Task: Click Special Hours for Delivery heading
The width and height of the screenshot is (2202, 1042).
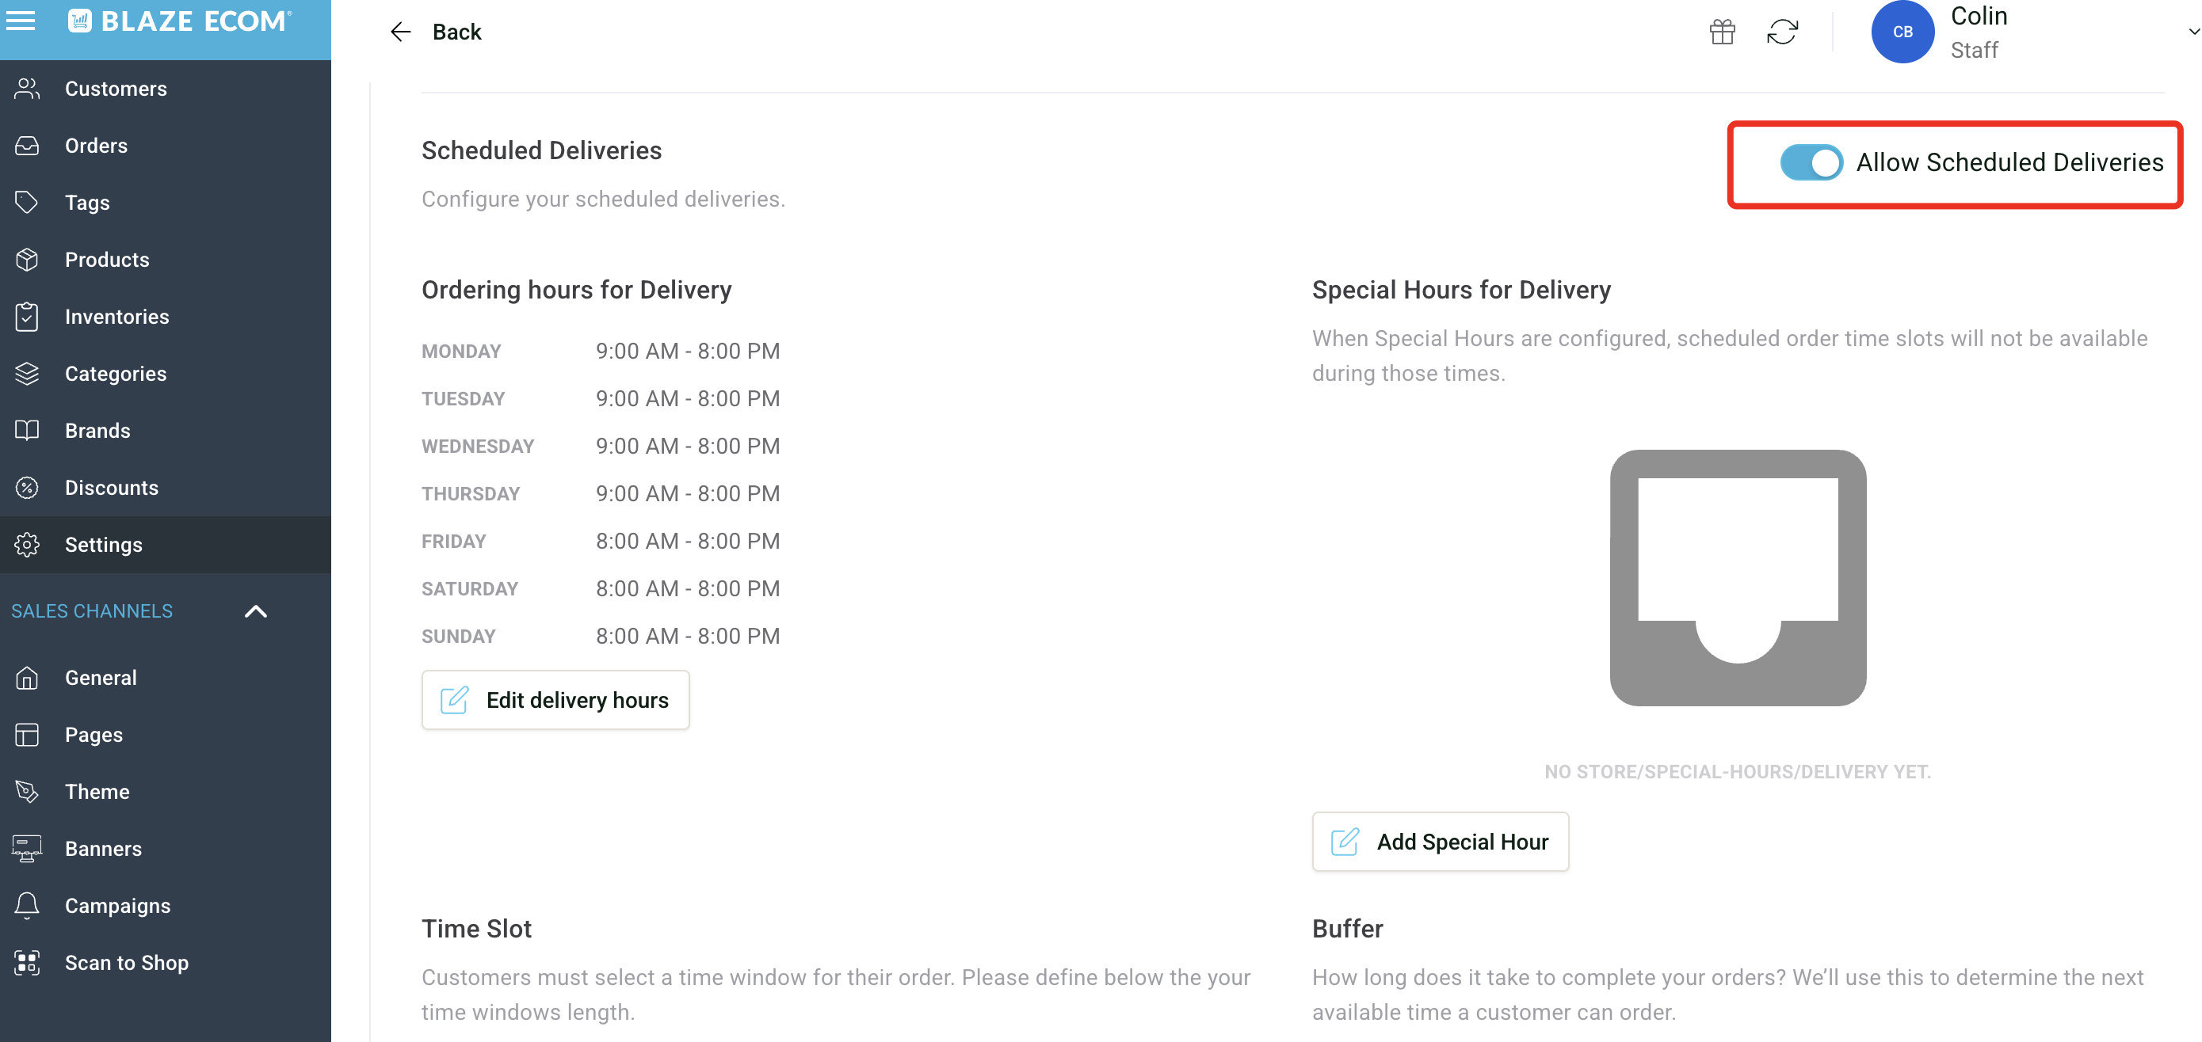Action: [1461, 290]
